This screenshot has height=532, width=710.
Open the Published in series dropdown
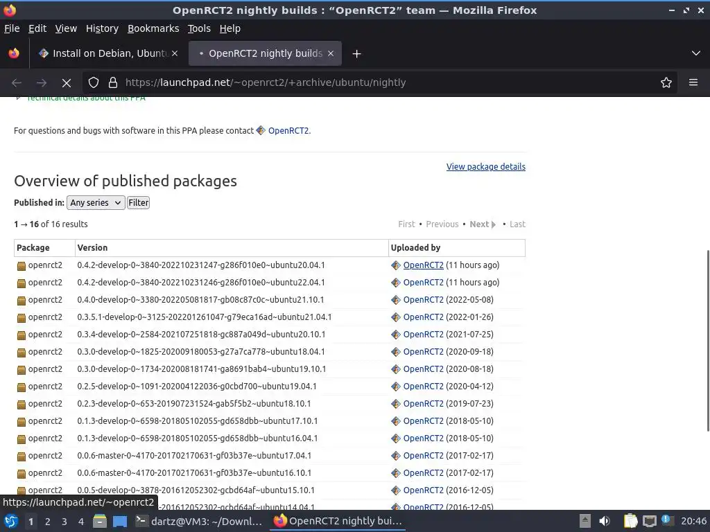coord(96,203)
